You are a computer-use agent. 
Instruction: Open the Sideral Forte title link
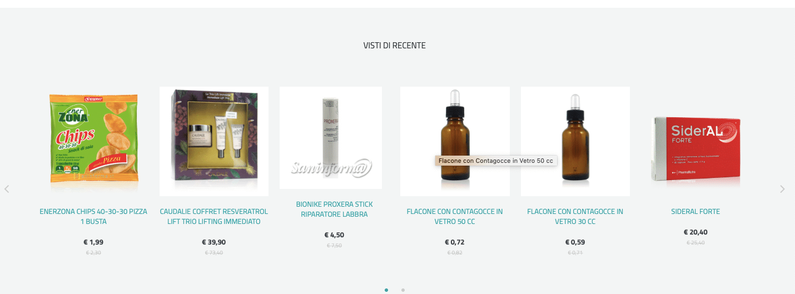(x=695, y=212)
